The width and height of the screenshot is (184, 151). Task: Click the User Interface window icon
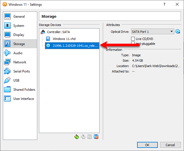tap(7, 98)
